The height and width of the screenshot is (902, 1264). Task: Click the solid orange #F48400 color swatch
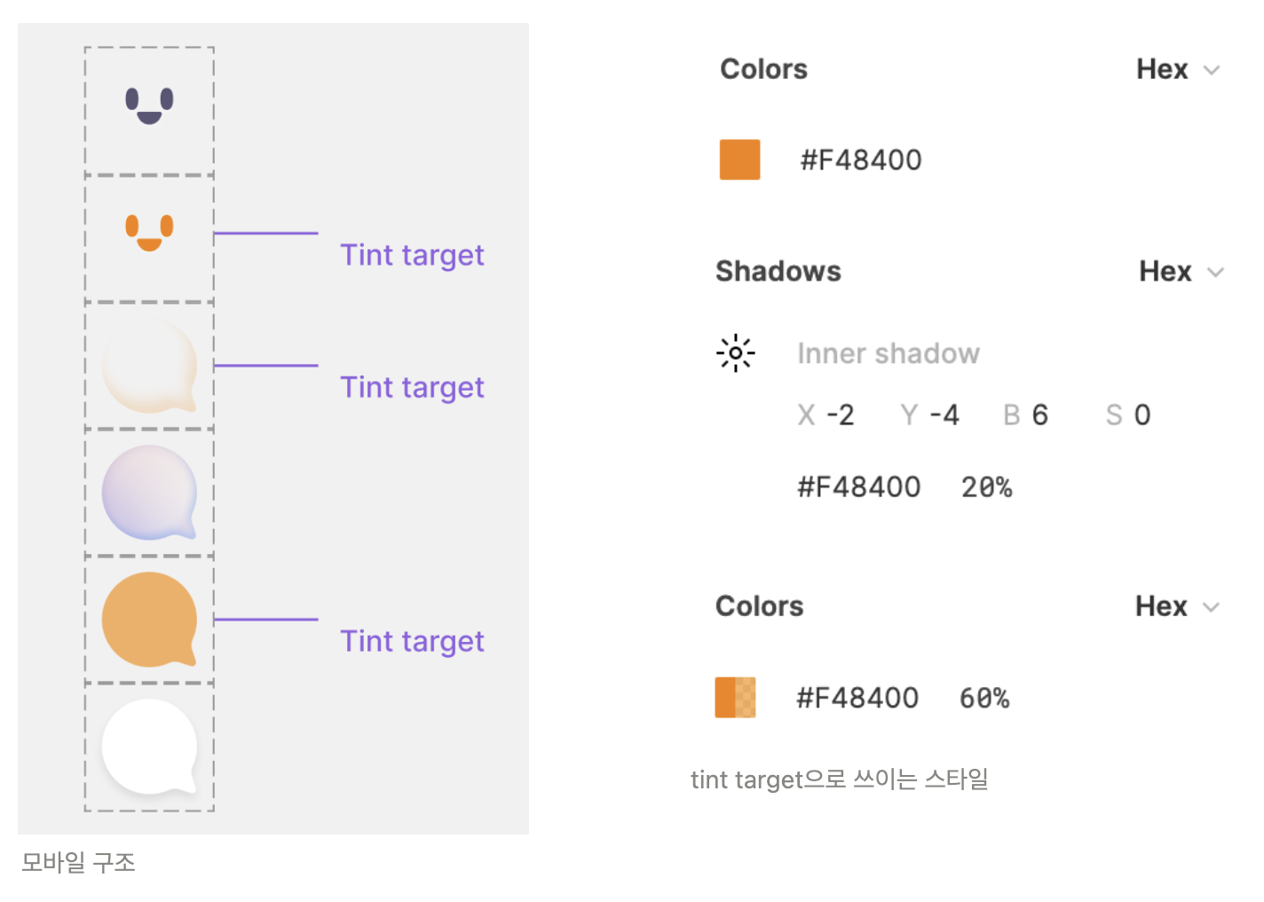click(x=739, y=160)
